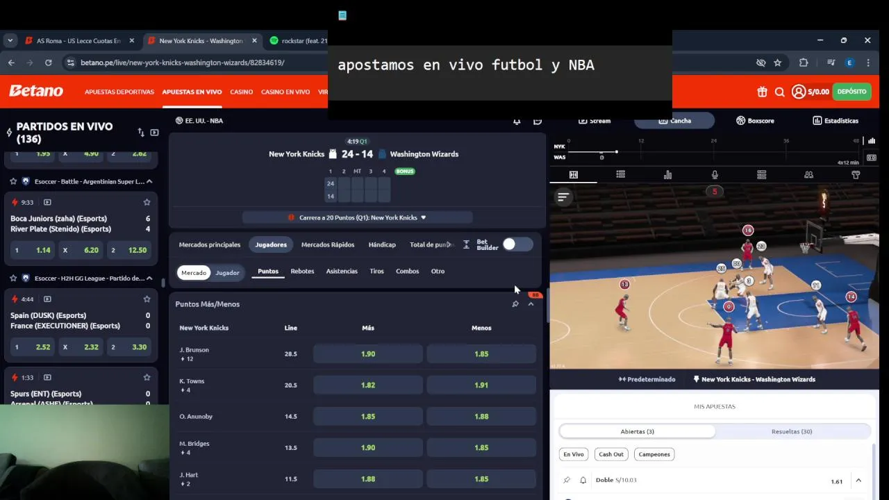Open the user account icon beside S/0.00
This screenshot has height=500, width=889.
pos(799,92)
